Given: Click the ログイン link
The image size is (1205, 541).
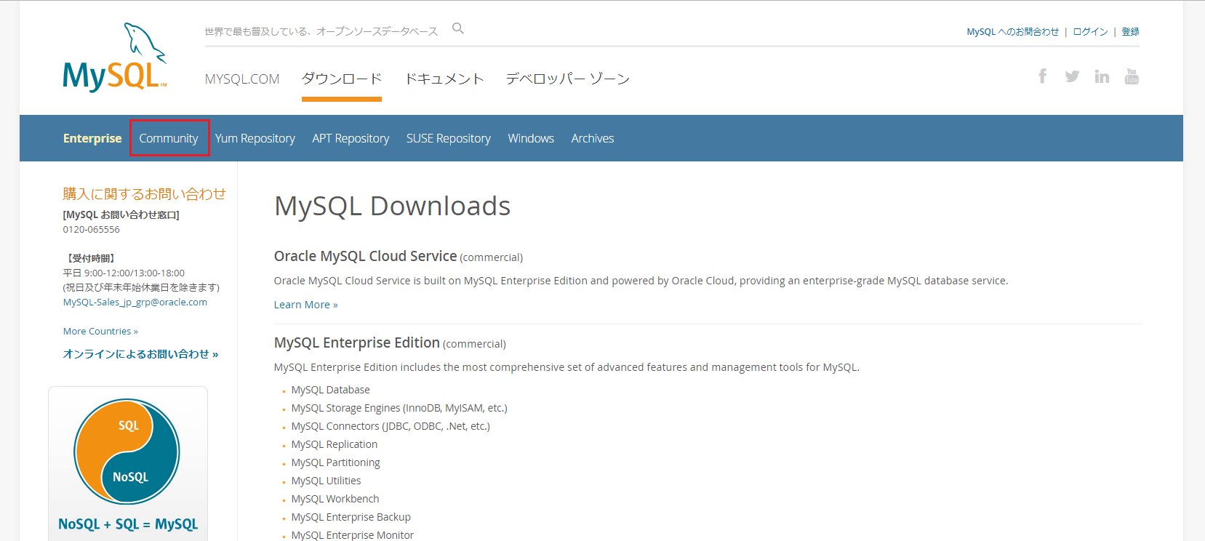Looking at the screenshot, I should 1090,32.
